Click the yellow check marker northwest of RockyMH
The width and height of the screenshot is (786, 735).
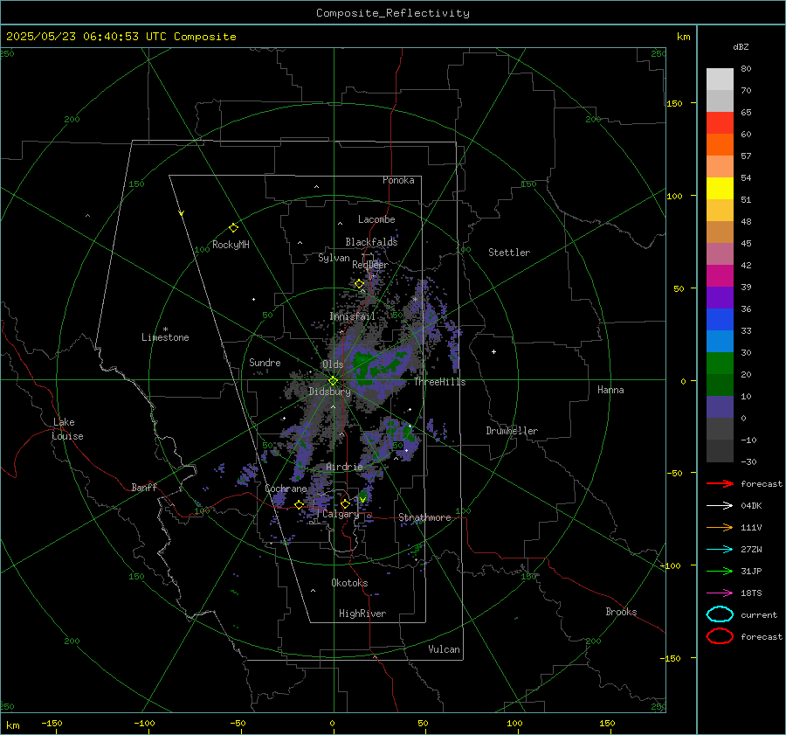click(x=182, y=213)
